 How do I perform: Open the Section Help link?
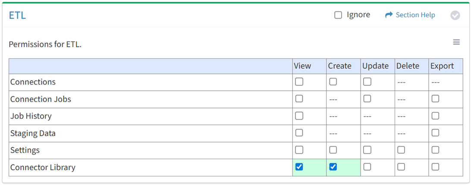(410, 15)
